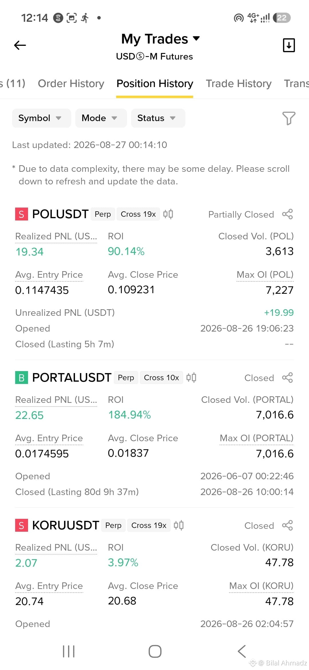
Task: Switch to Order History tab
Action: click(x=71, y=84)
